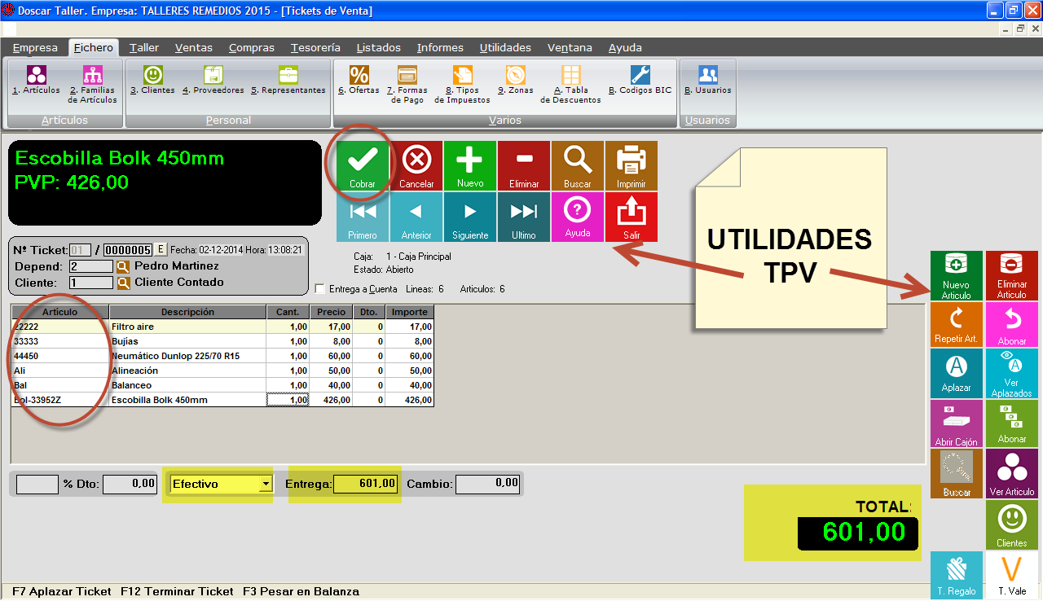Click the Entrega amount field
This screenshot has width=1043, height=601.
click(x=365, y=484)
